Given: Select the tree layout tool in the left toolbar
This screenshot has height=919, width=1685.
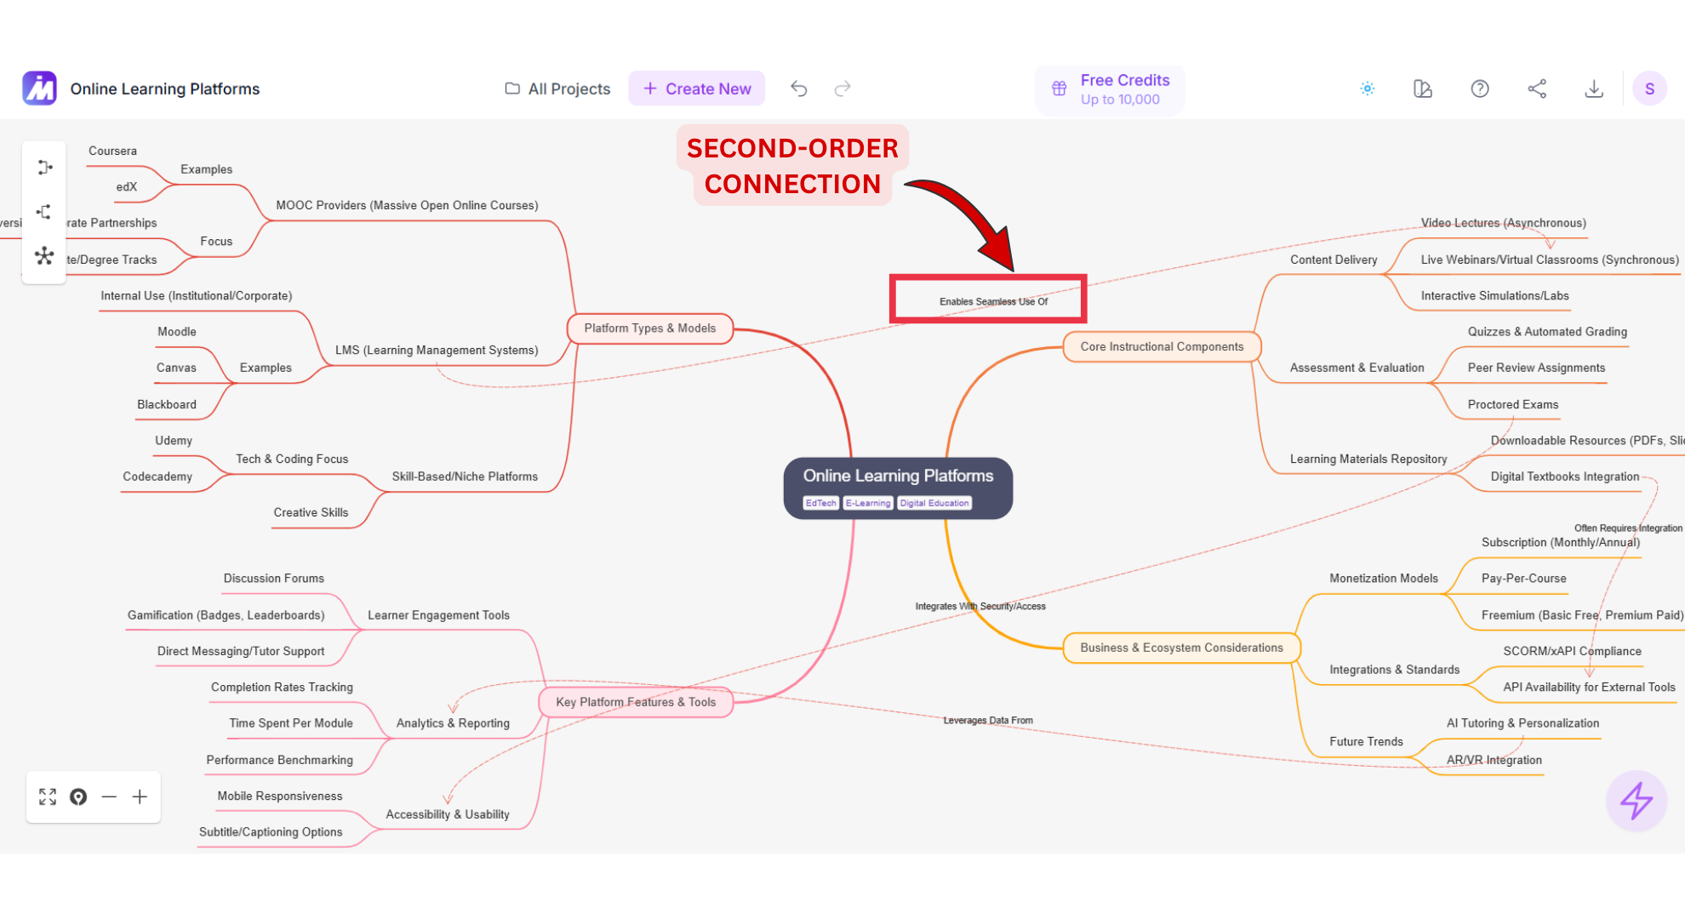Looking at the screenshot, I should click(x=44, y=211).
